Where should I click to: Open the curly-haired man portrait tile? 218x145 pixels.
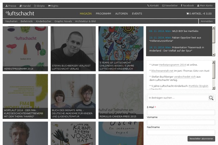click(x=25, y=133)
